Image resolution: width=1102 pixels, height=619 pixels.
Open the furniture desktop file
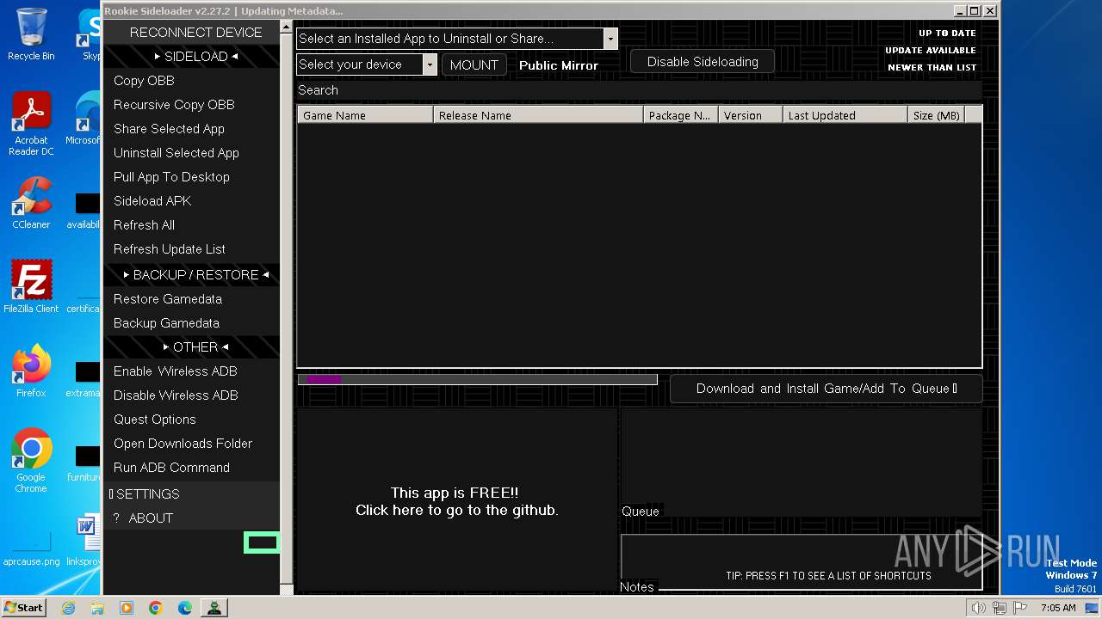pyautogui.click(x=84, y=463)
